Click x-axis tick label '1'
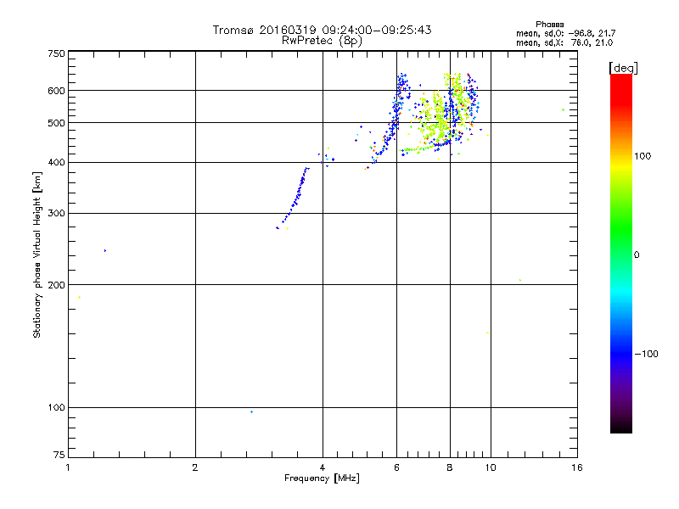The width and height of the screenshot is (679, 509). tap(68, 467)
